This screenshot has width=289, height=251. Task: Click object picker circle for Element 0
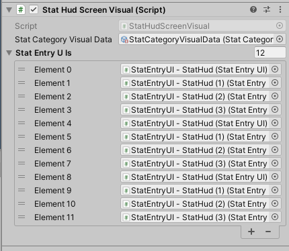point(275,69)
